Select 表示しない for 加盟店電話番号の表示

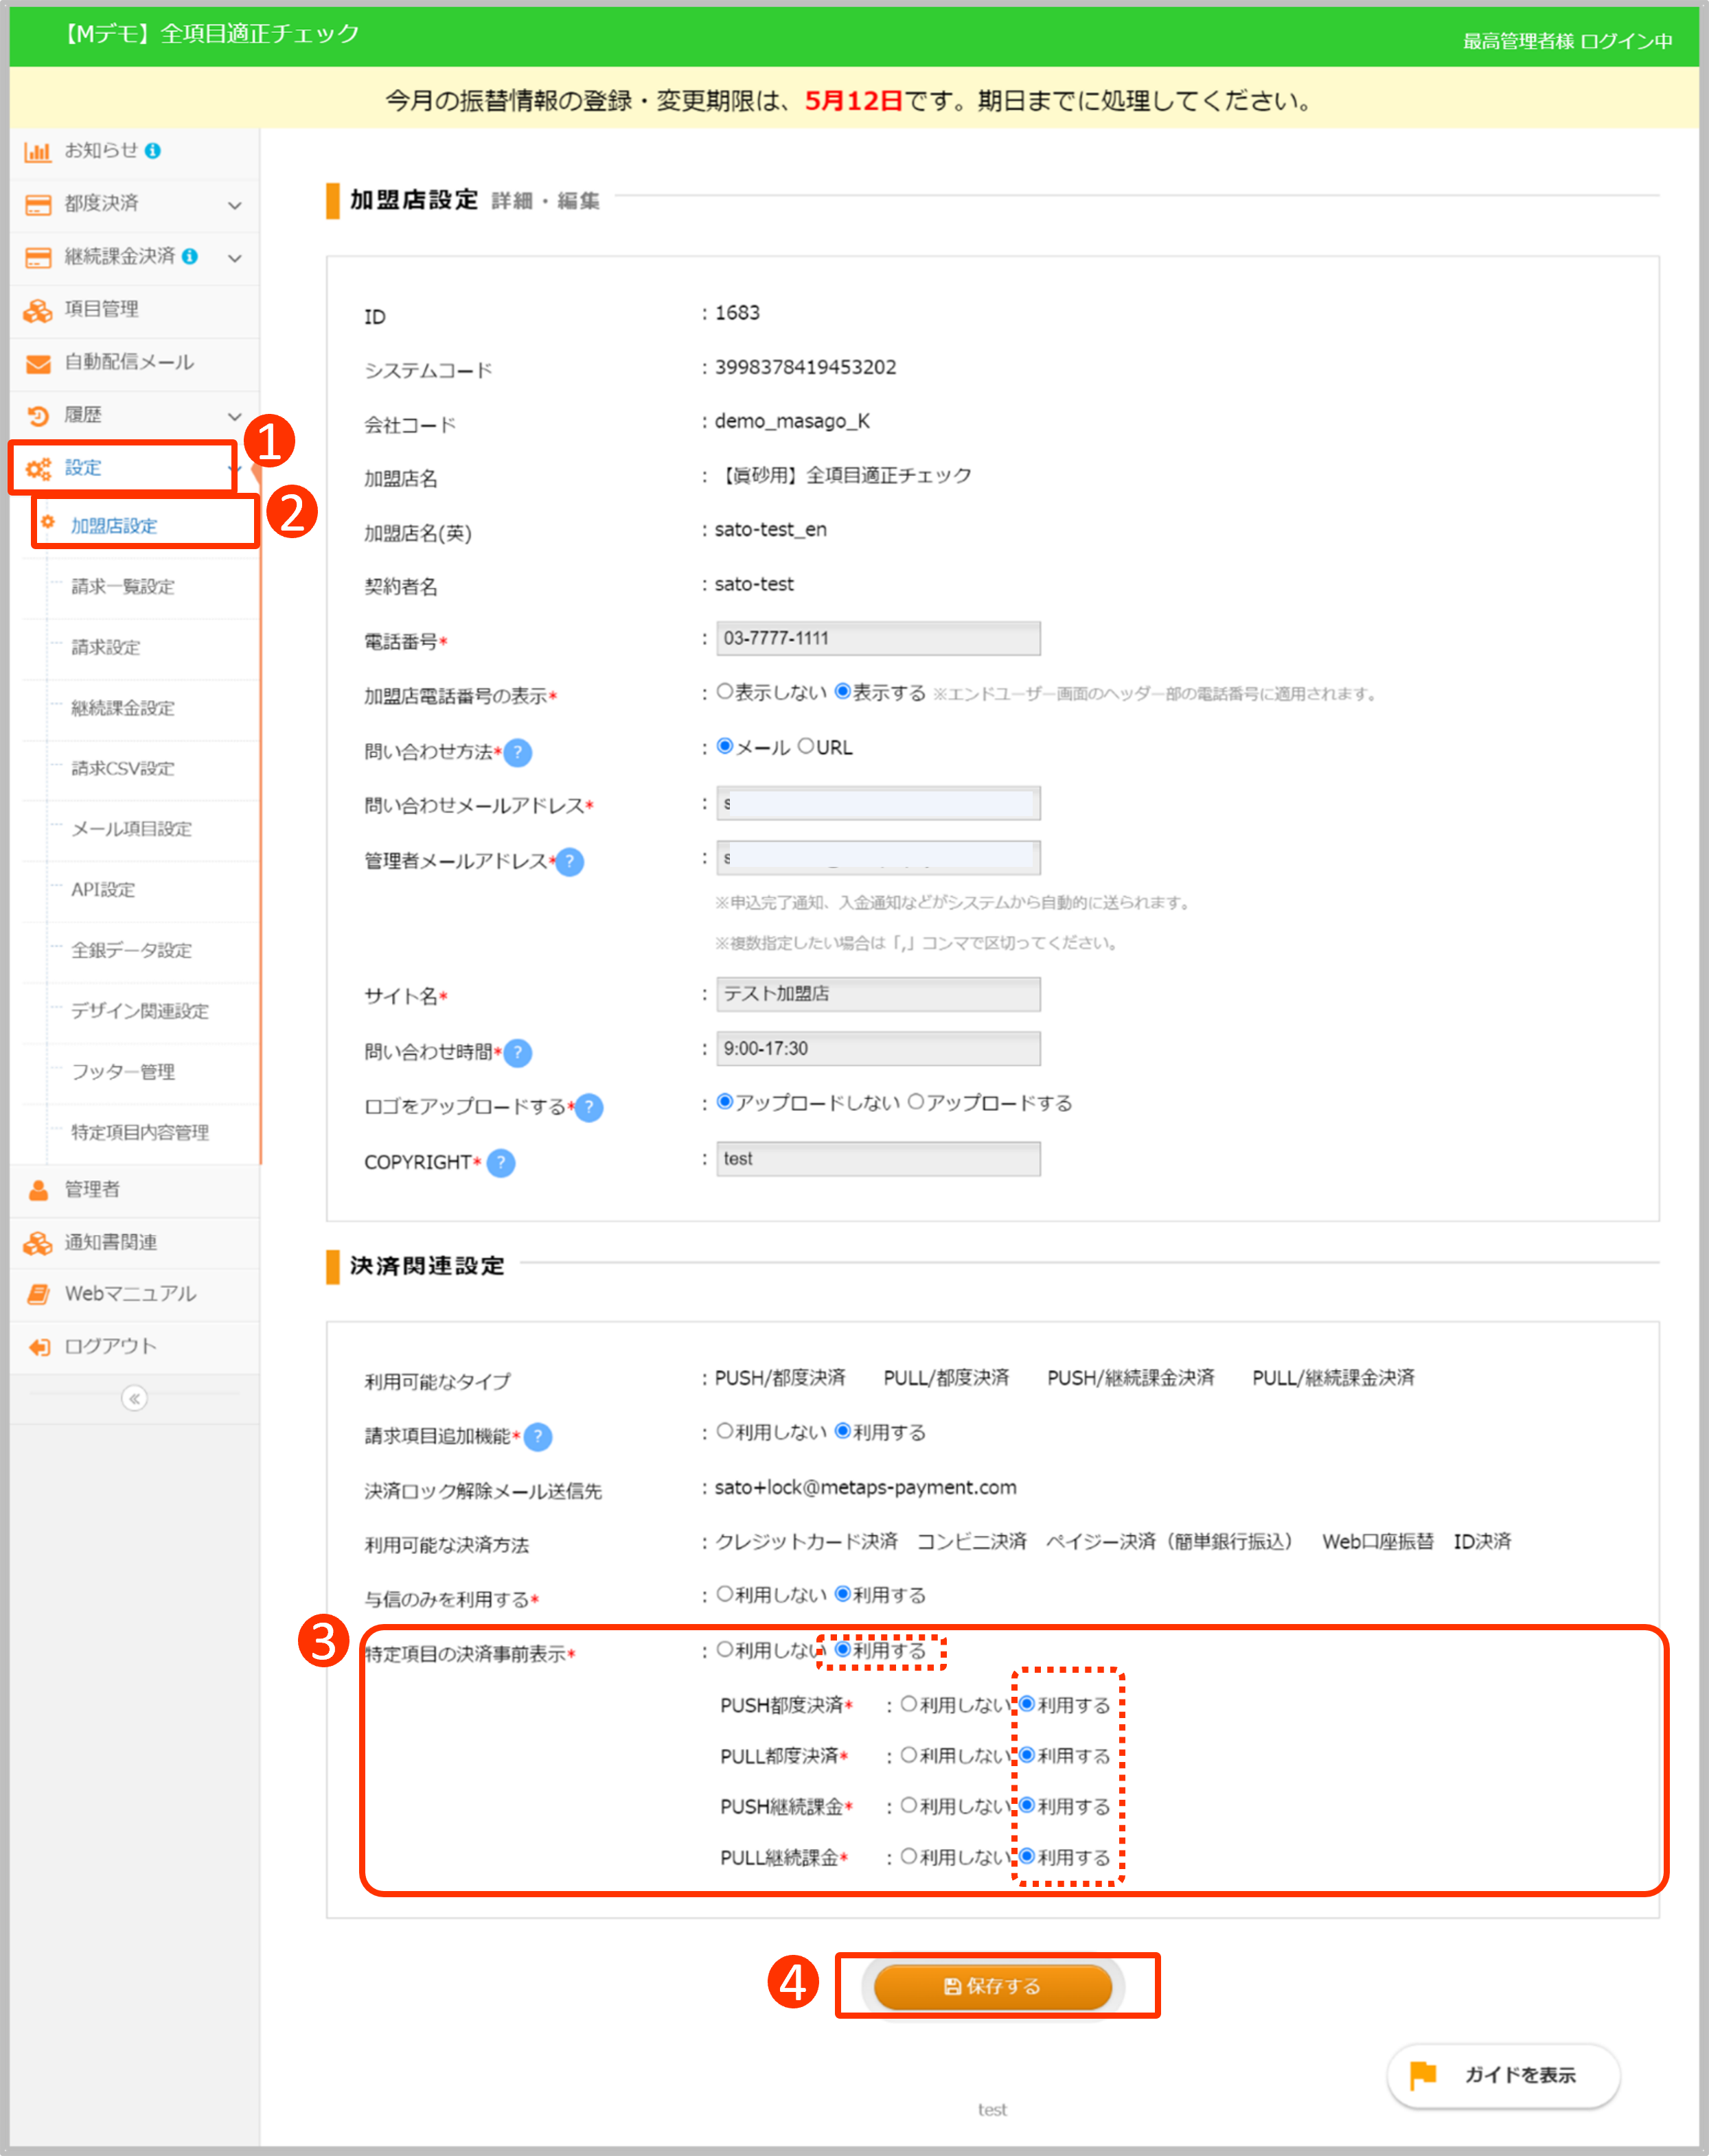[x=726, y=692]
